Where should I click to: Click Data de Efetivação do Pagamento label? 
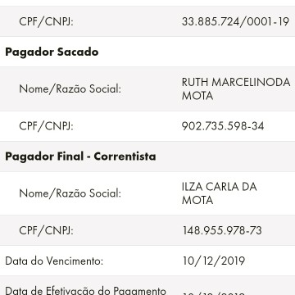[x=85, y=290]
